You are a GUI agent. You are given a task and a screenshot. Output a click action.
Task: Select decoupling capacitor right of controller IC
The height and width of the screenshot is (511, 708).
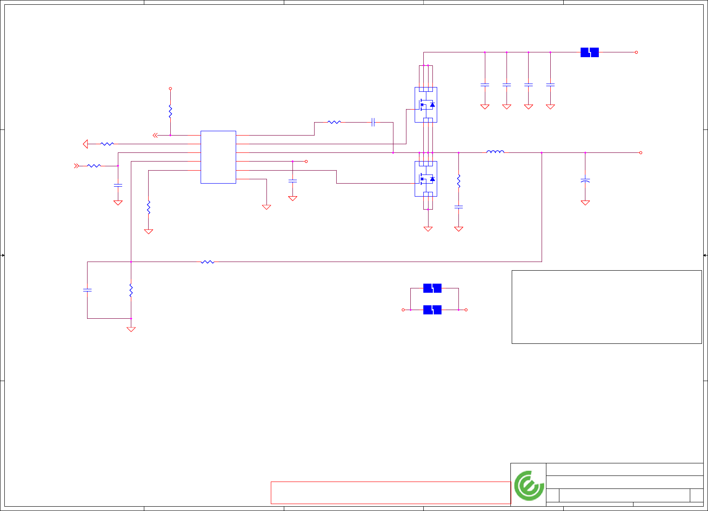292,181
